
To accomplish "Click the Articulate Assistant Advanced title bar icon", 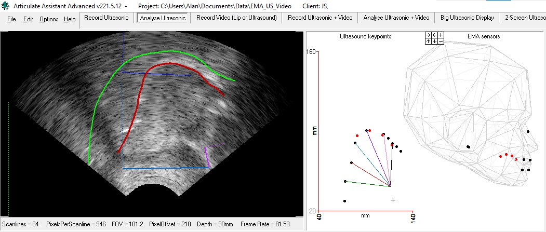I will pos(6,6).
